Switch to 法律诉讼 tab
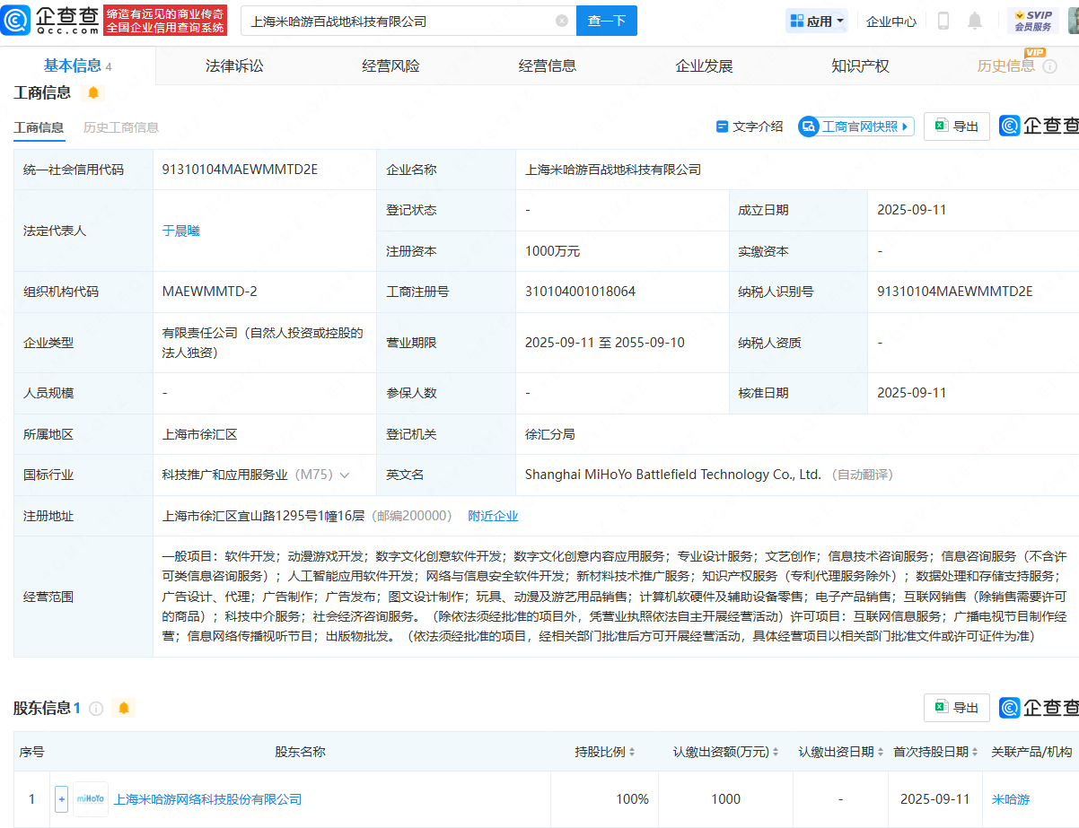 point(234,65)
